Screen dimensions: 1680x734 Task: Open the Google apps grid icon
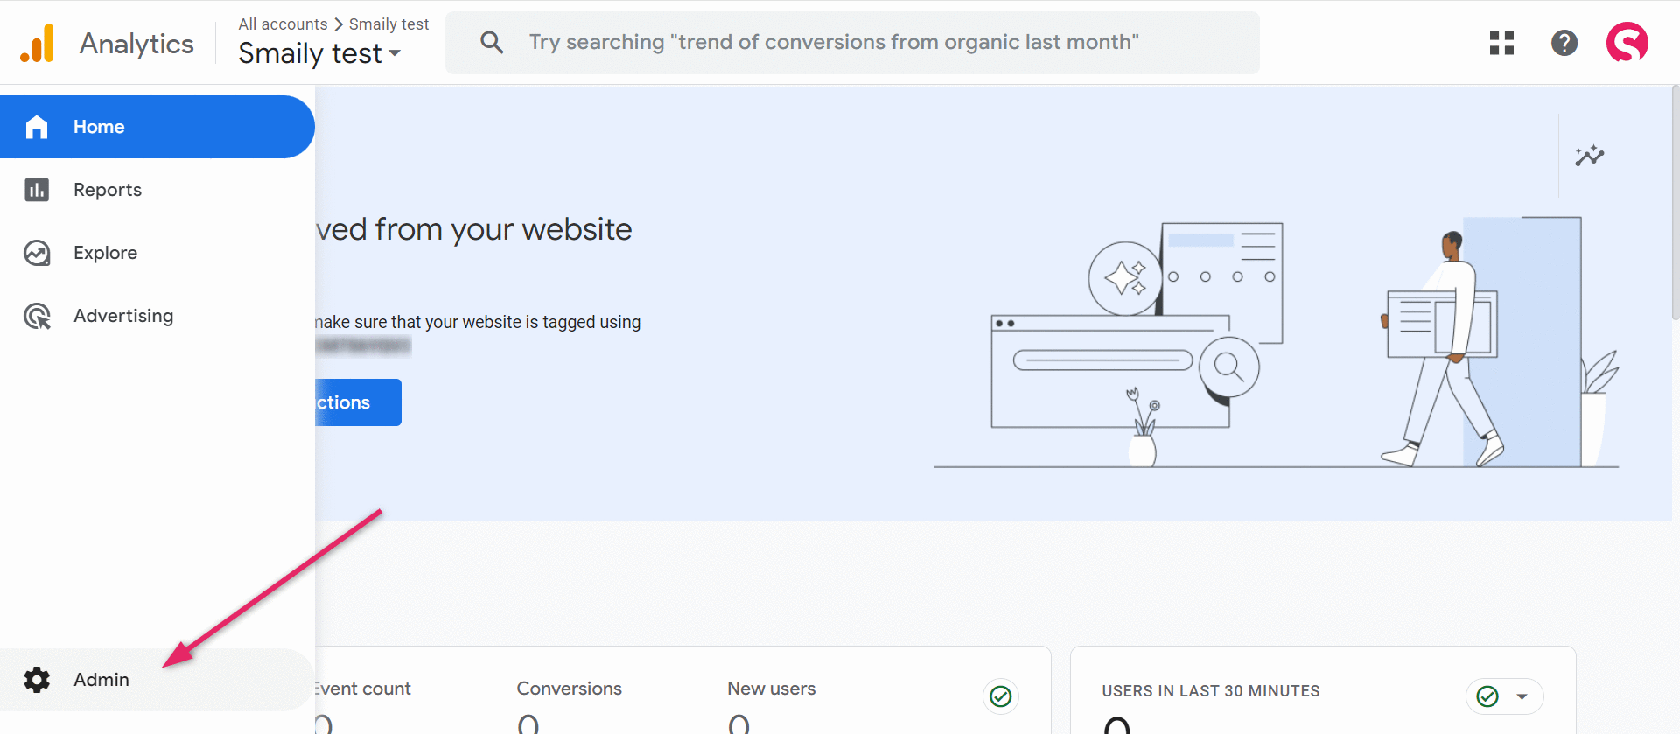pos(1501,43)
